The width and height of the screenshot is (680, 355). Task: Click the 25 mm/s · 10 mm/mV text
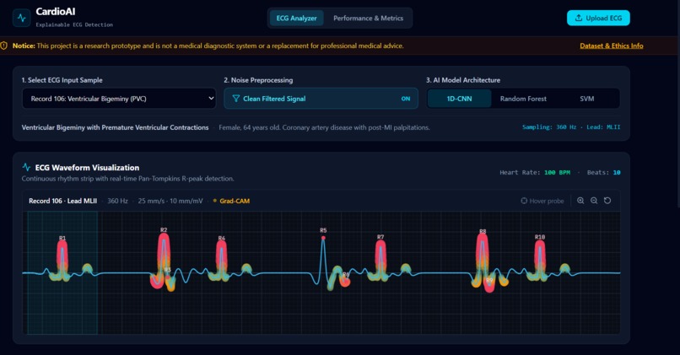point(170,201)
